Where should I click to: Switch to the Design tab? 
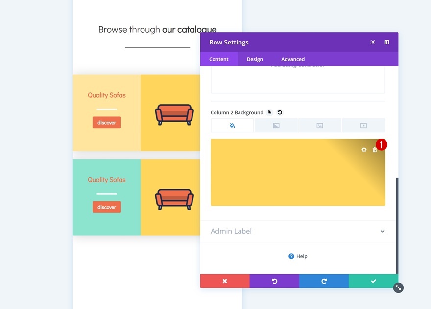click(x=255, y=59)
